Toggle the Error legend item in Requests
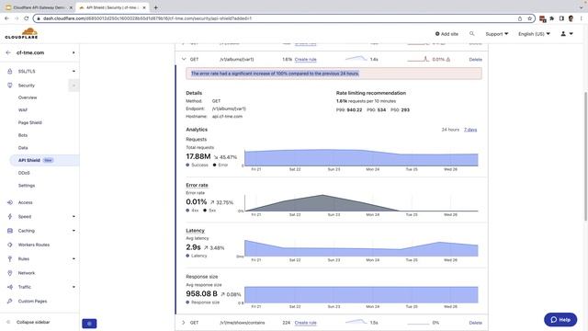This screenshot has height=331, width=588. [220, 165]
